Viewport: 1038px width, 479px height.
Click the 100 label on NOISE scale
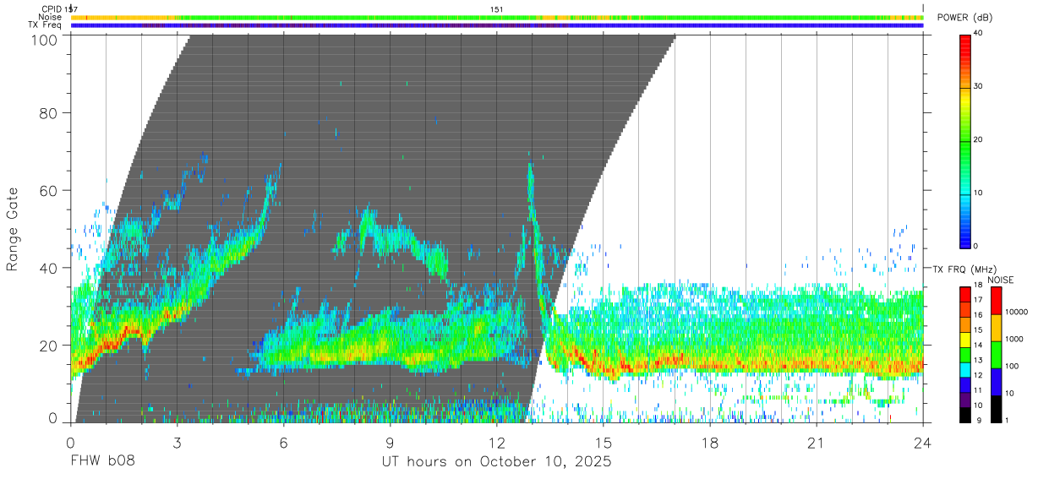[1012, 366]
